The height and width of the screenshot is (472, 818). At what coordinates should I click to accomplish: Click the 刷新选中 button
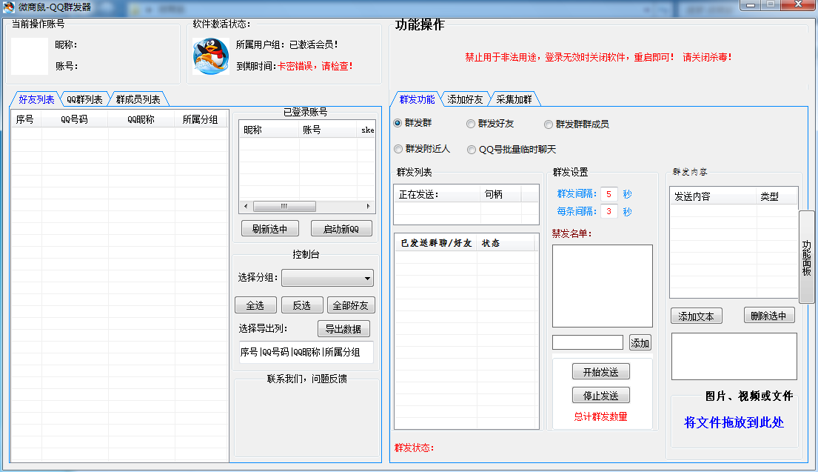click(x=269, y=229)
